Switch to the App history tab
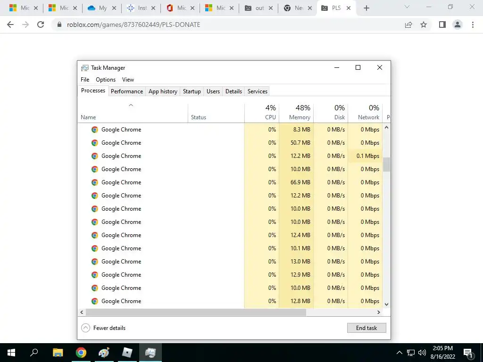 (163, 91)
